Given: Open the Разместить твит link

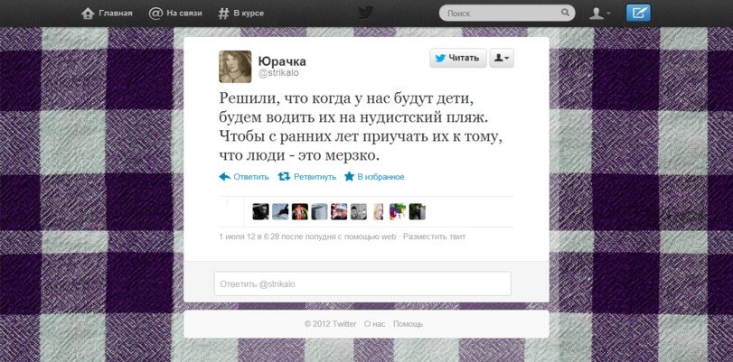Looking at the screenshot, I should tap(434, 237).
